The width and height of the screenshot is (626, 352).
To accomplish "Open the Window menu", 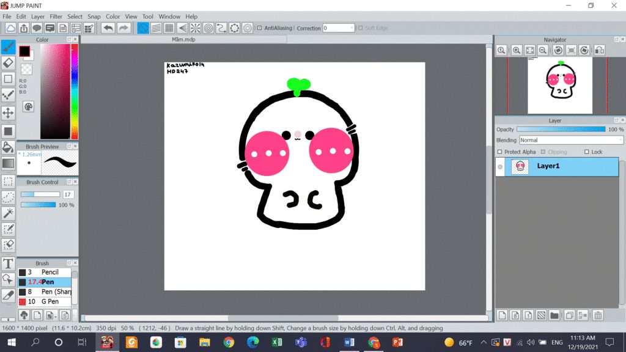I will point(169,16).
